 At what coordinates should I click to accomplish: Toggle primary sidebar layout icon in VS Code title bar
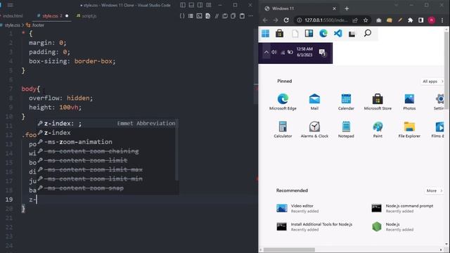[183, 5]
